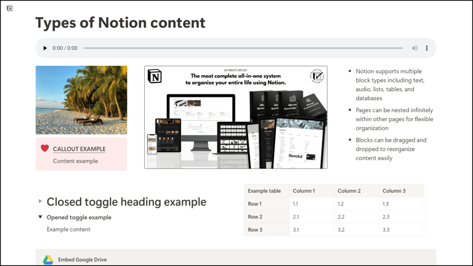Open the Ultimate Life OS promo image

[x=236, y=118]
